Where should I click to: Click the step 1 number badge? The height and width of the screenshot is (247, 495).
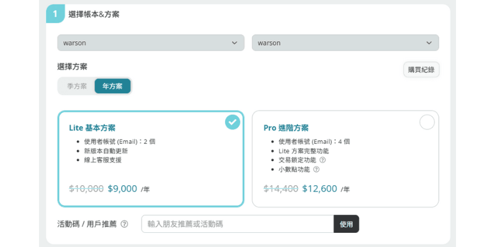[x=55, y=14]
